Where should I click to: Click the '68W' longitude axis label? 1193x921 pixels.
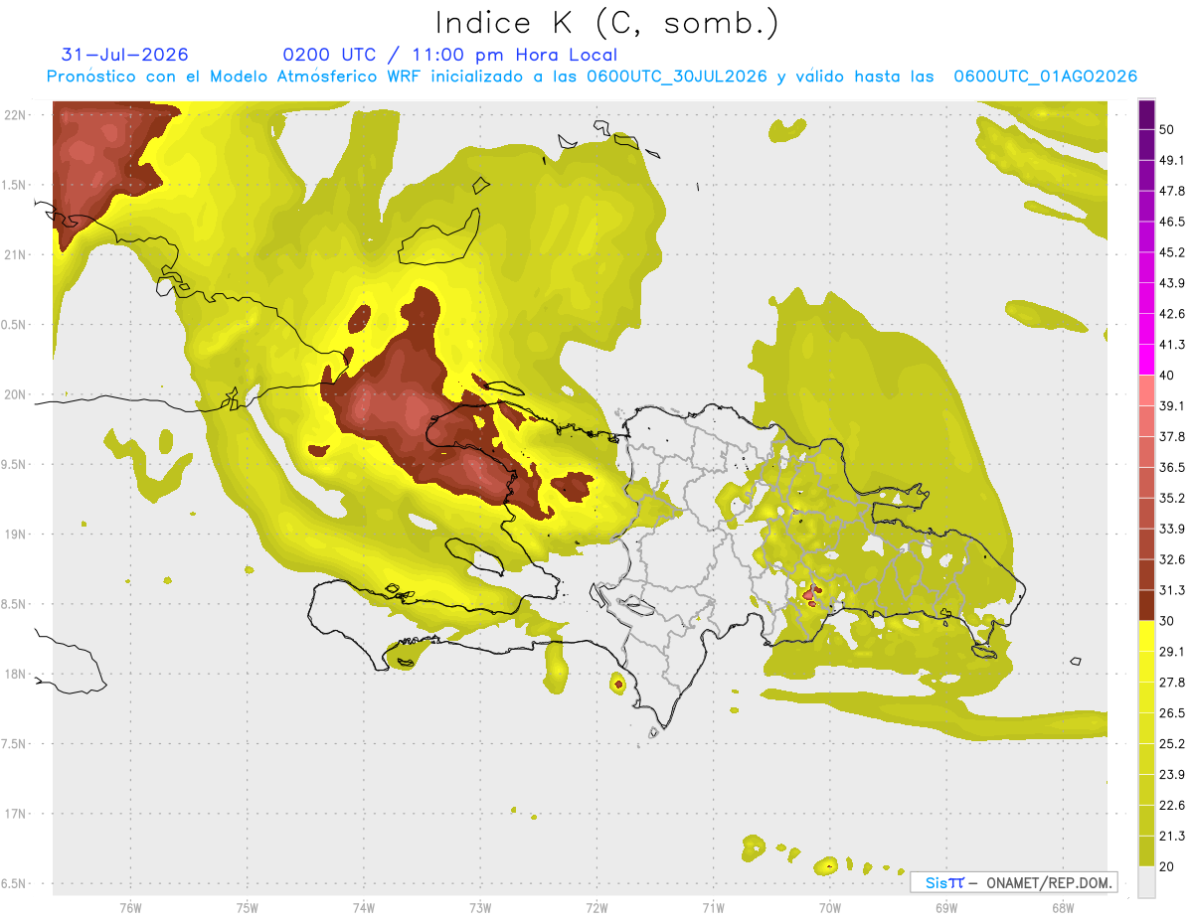click(1063, 908)
